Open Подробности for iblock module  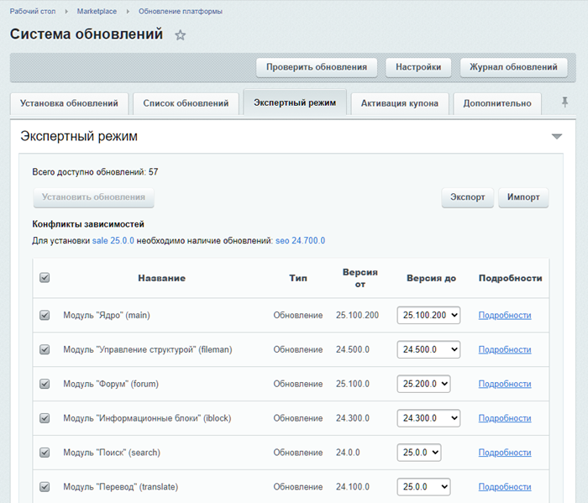pyautogui.click(x=505, y=418)
